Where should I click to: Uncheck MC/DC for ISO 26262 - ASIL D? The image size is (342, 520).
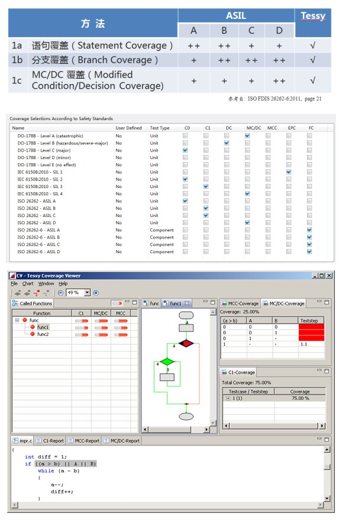(x=247, y=222)
